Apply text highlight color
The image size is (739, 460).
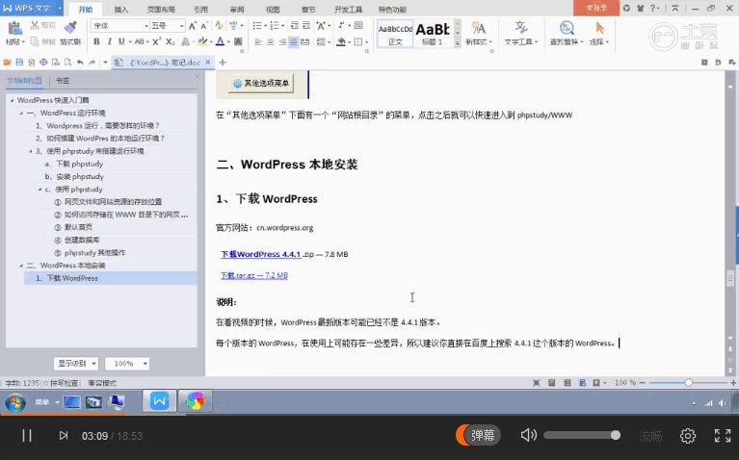point(202,42)
